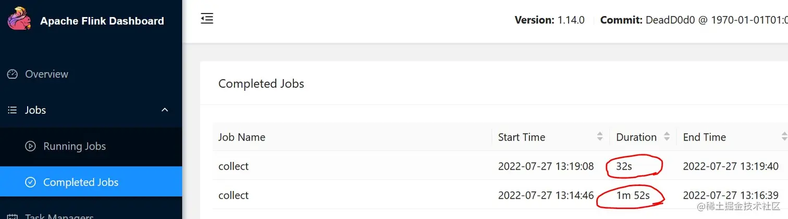Click the Completed Jobs check icon

(x=31, y=182)
